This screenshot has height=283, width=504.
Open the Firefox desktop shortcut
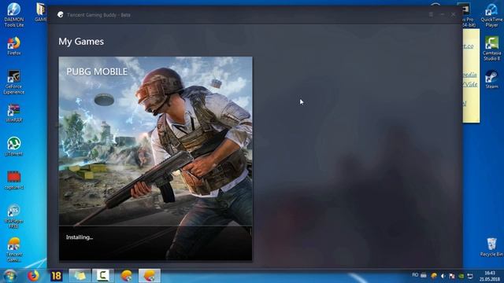click(x=14, y=46)
